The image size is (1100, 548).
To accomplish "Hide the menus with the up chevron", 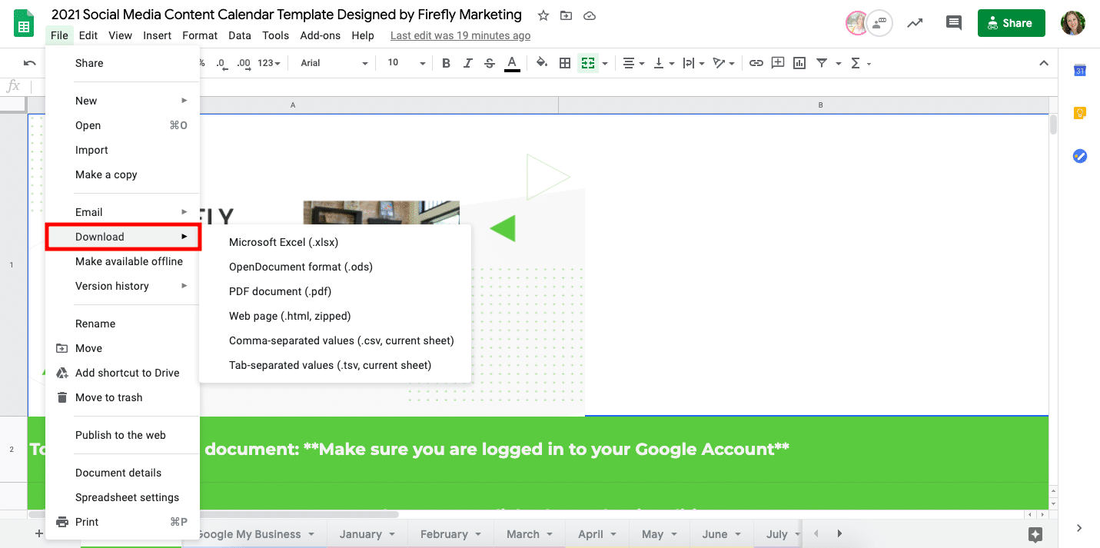I will [x=1043, y=63].
